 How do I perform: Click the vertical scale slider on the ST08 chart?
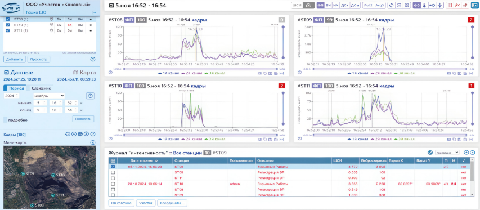point(283,42)
